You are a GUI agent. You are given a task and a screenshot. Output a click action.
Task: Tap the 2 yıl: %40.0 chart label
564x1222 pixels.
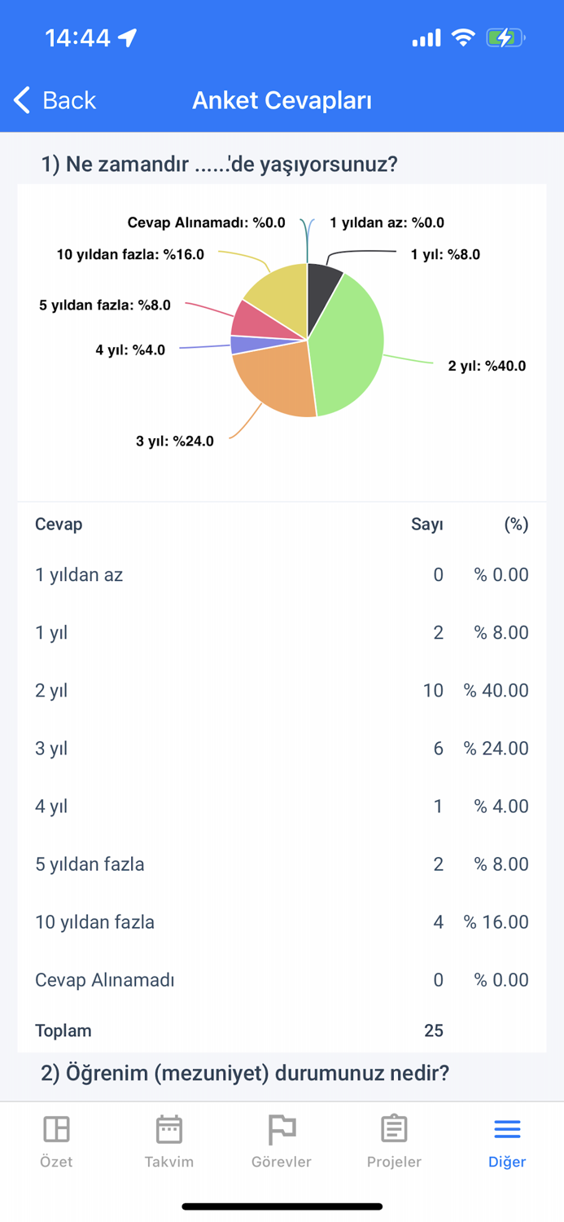pos(487,366)
